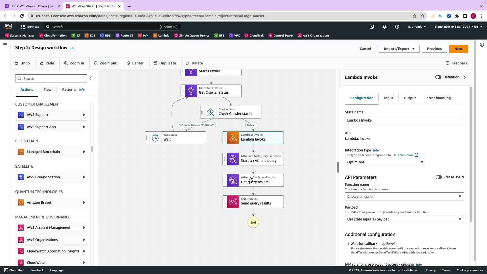Open CloudShell from the top navigation icon
This screenshot has height=274, width=487.
point(372,27)
